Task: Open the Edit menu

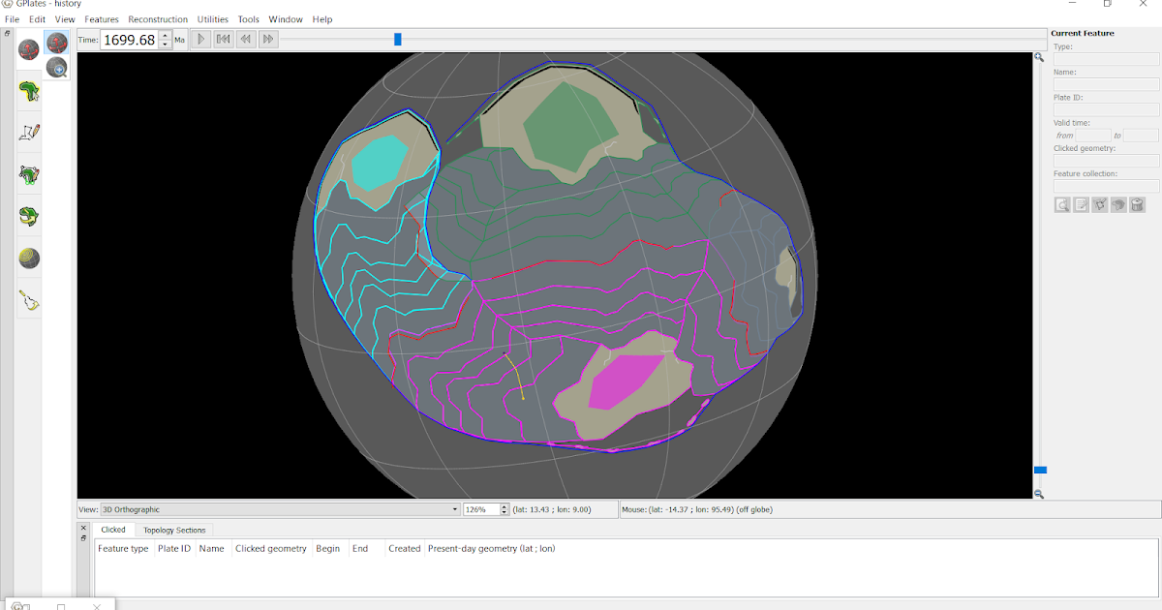Action: [37, 19]
